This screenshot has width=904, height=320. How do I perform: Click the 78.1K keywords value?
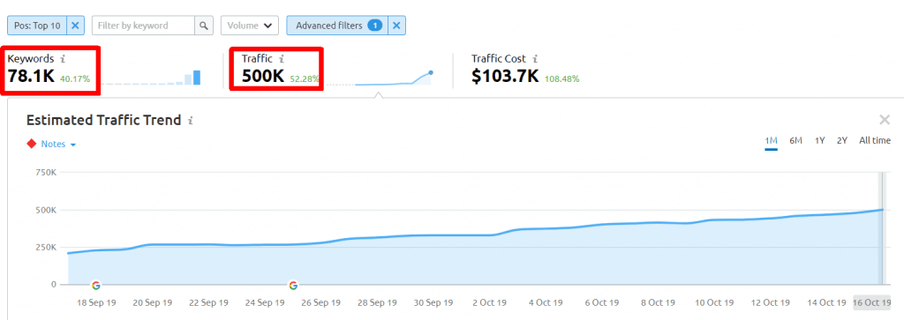pos(31,77)
